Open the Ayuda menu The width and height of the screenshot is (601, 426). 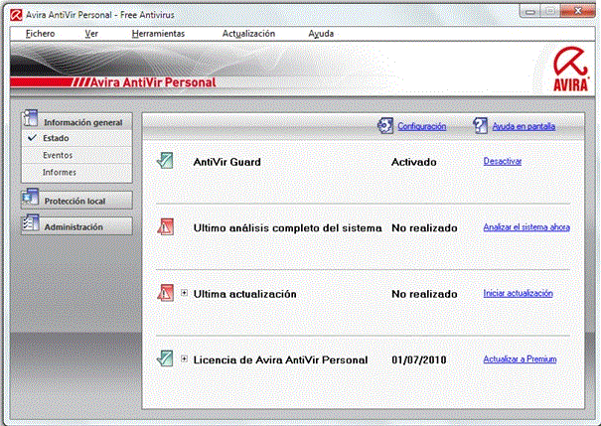[x=321, y=34]
